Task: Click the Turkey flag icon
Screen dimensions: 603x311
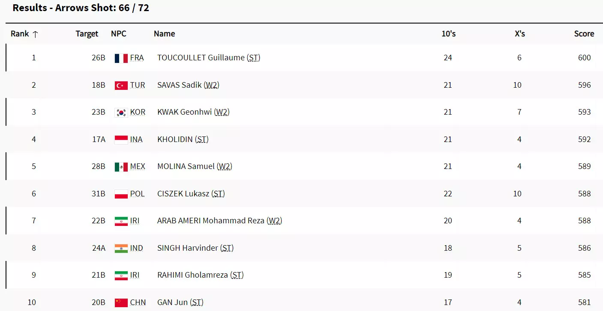Action: click(x=121, y=86)
